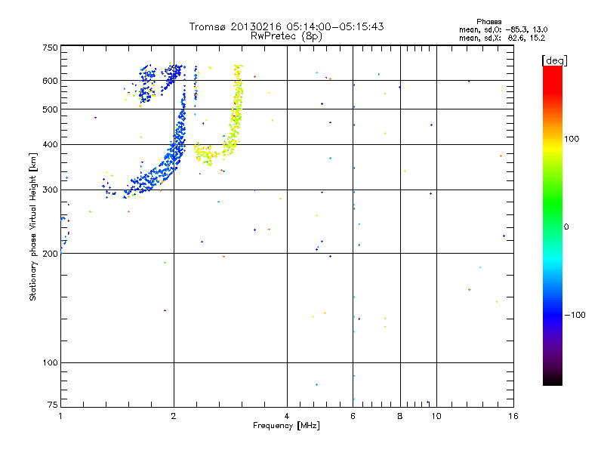Click the x-axis tick label '1'
Image resolution: width=604 pixels, height=453 pixels.
click(x=60, y=416)
